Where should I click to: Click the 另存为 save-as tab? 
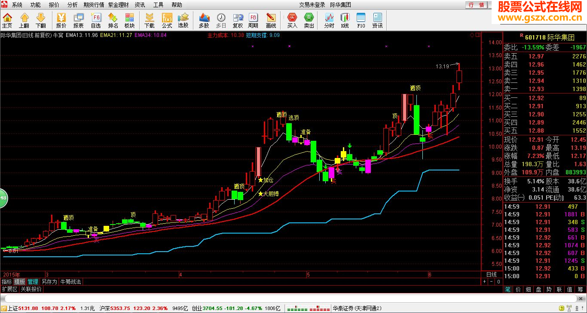pos(49,282)
